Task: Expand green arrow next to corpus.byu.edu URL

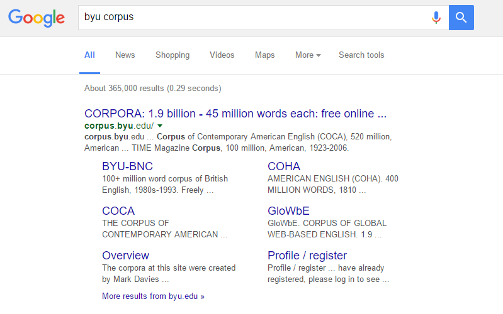Action: pos(160,126)
